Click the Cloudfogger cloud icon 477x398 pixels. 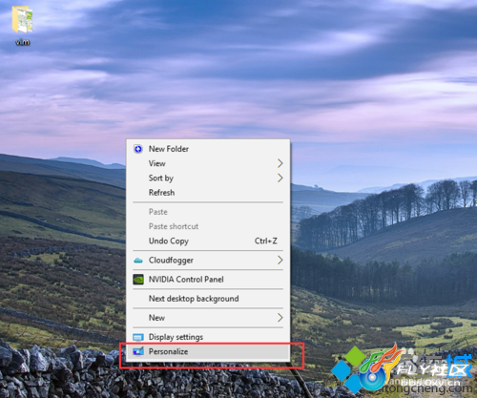click(138, 261)
